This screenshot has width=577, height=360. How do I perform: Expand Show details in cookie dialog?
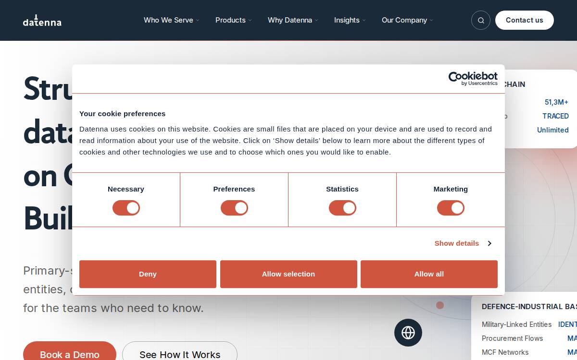click(463, 243)
